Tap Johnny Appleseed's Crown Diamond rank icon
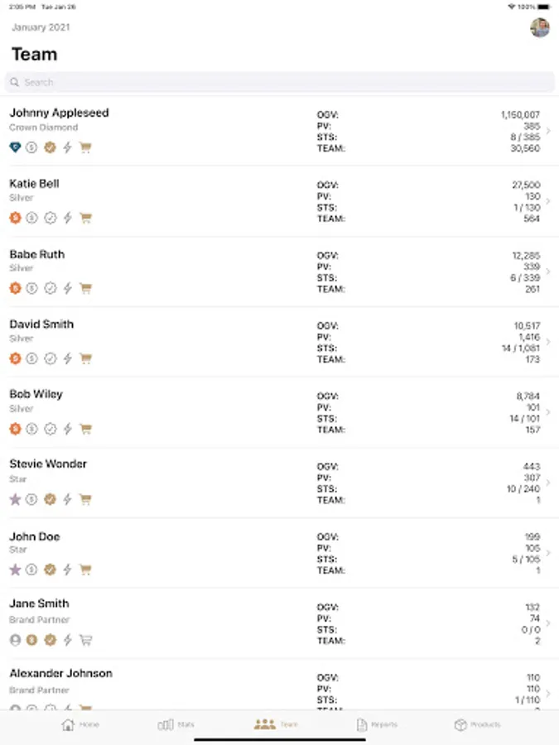The width and height of the screenshot is (559, 745). pyautogui.click(x=15, y=147)
